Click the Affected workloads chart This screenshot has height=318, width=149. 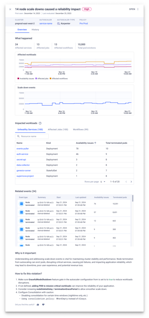pos(75,67)
